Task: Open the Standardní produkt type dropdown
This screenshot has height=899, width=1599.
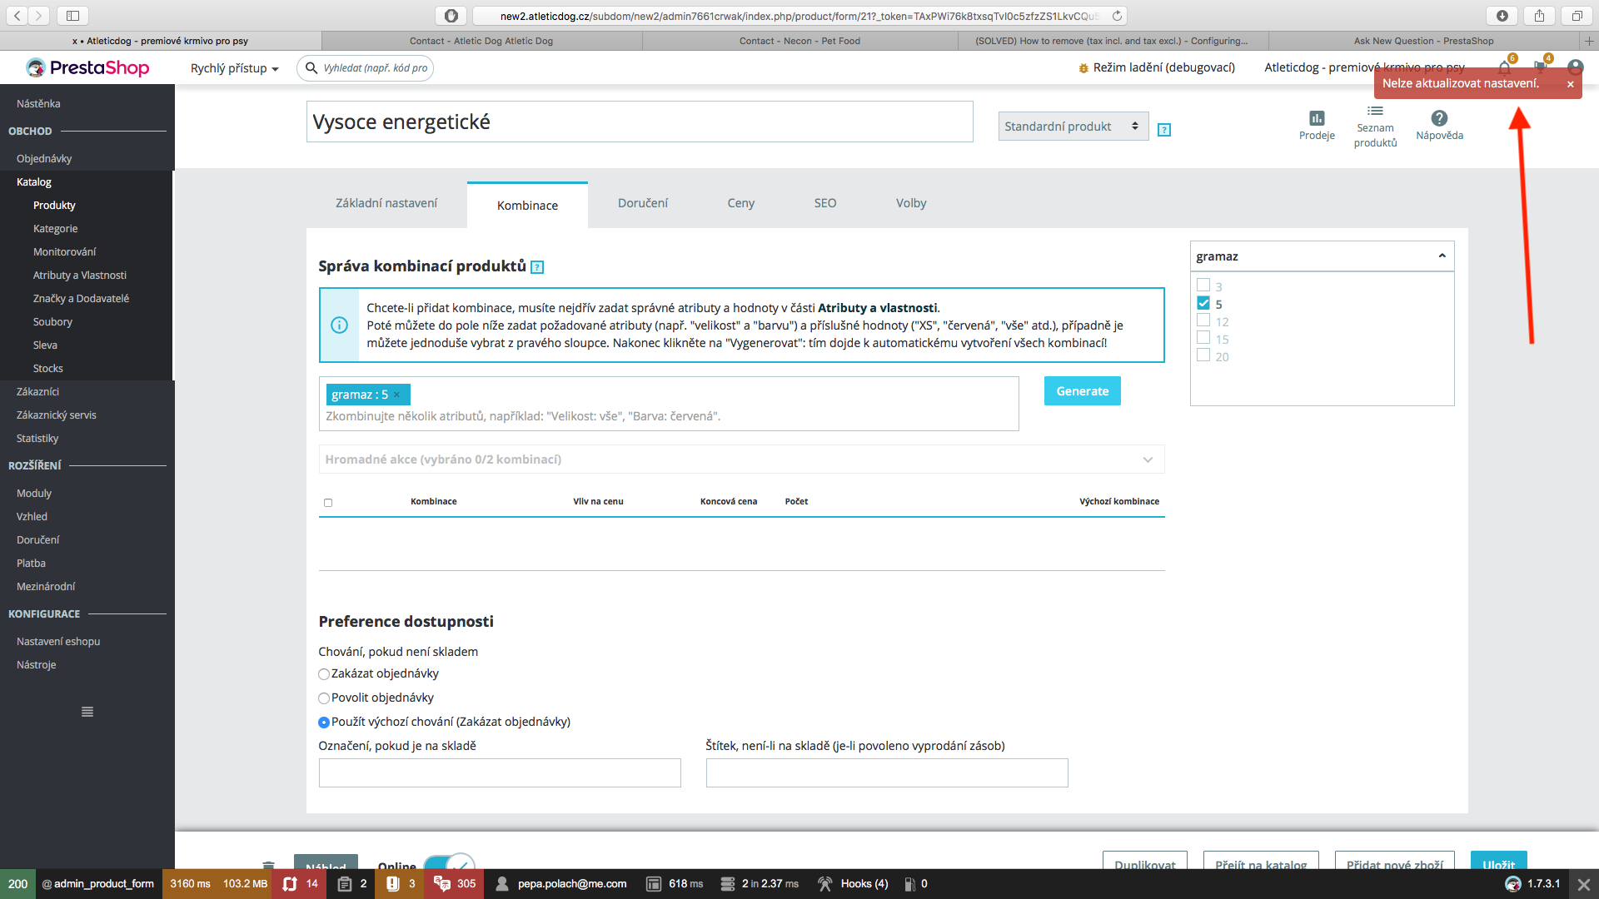Action: pyautogui.click(x=1073, y=127)
